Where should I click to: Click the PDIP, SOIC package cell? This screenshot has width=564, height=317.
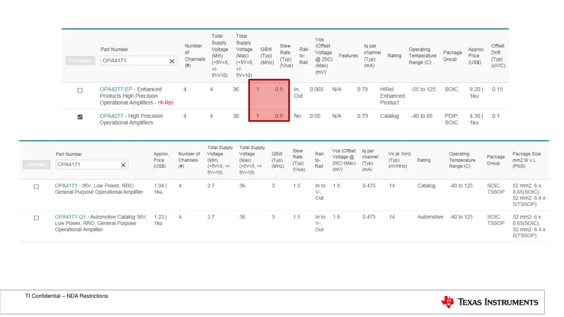click(x=452, y=119)
